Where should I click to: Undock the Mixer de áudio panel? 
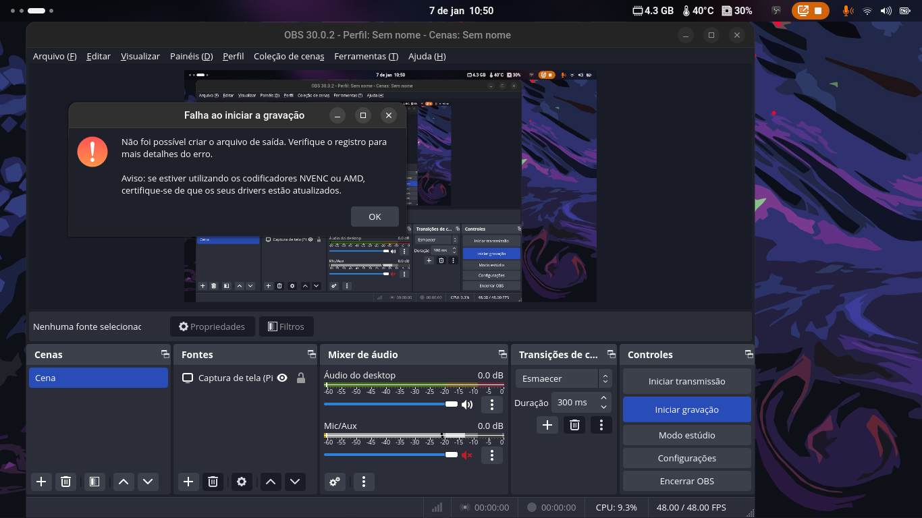click(x=503, y=354)
